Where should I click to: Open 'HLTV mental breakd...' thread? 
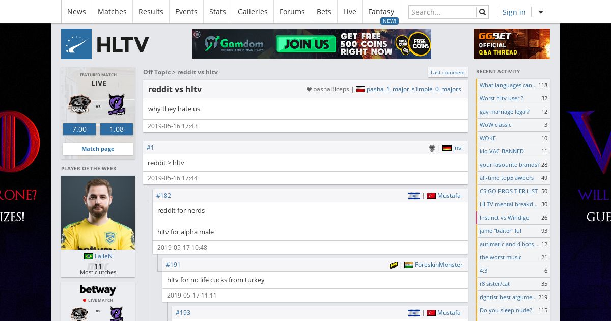(x=513, y=204)
